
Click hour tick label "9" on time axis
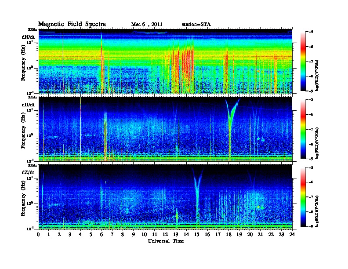tap(134, 234)
